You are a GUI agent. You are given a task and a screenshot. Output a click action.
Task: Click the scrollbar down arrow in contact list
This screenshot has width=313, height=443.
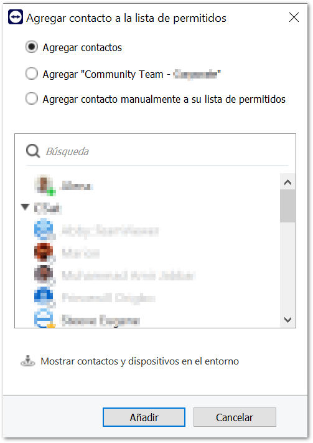point(287,320)
